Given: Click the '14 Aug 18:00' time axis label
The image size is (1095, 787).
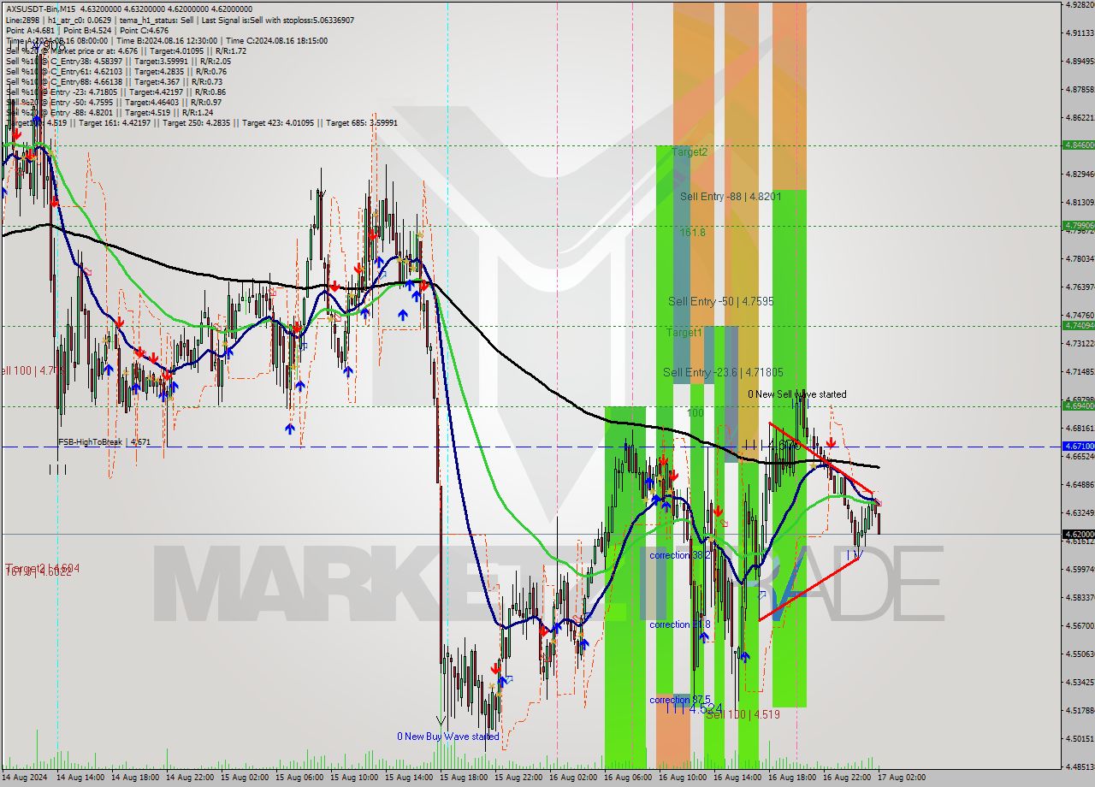Looking at the screenshot, I should coord(135,778).
